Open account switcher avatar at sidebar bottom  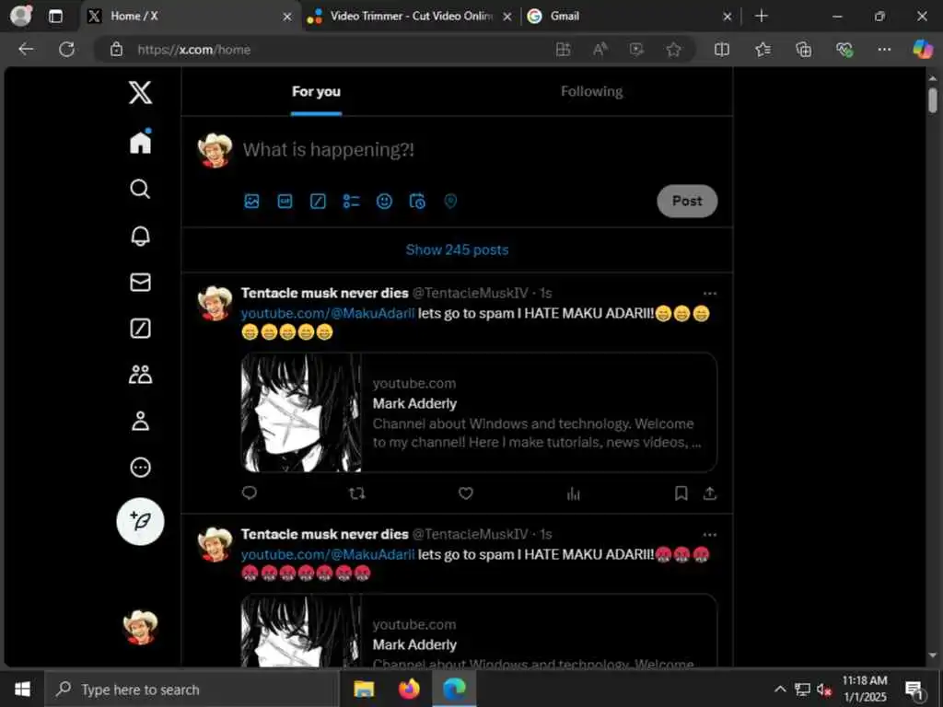140,628
